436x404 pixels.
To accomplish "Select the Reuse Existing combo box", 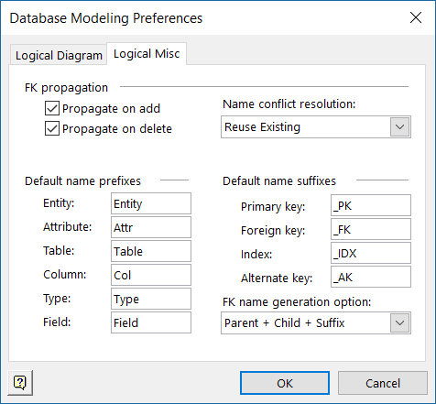I will point(316,126).
